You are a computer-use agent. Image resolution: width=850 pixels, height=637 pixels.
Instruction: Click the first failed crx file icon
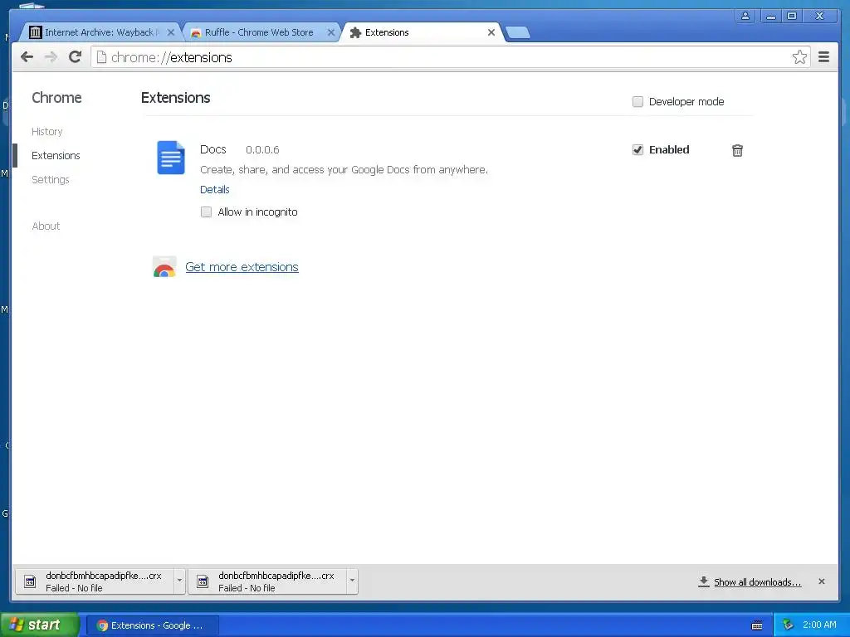tap(31, 581)
